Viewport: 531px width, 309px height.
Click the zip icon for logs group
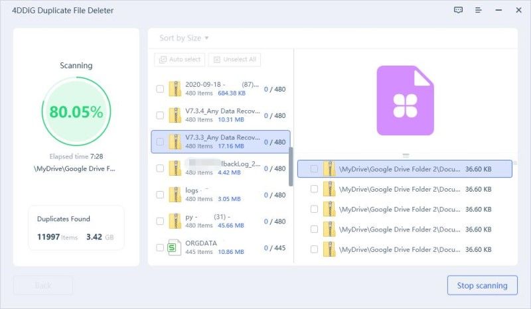point(175,195)
